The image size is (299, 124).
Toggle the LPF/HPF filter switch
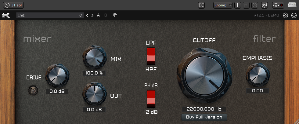(x=151, y=56)
